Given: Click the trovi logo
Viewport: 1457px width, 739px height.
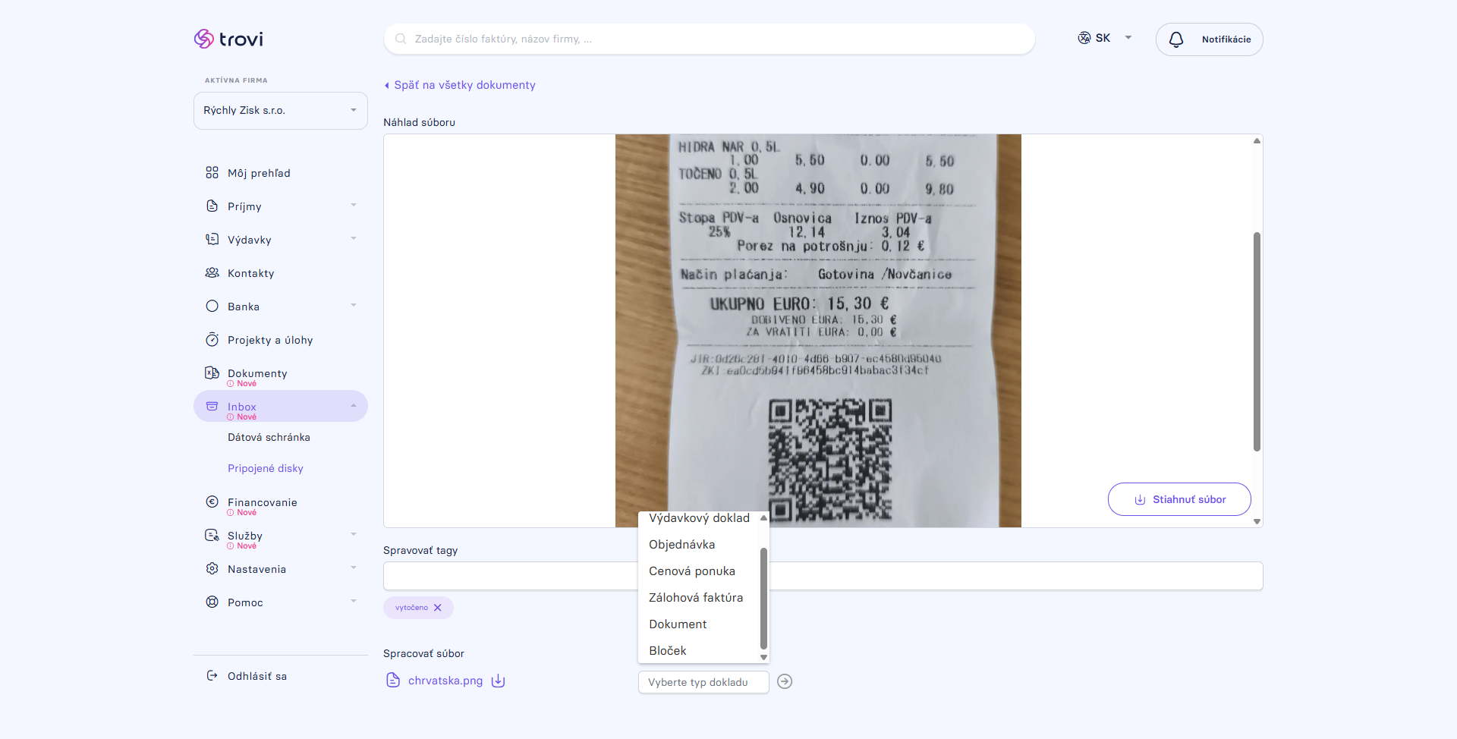Looking at the screenshot, I should [228, 39].
